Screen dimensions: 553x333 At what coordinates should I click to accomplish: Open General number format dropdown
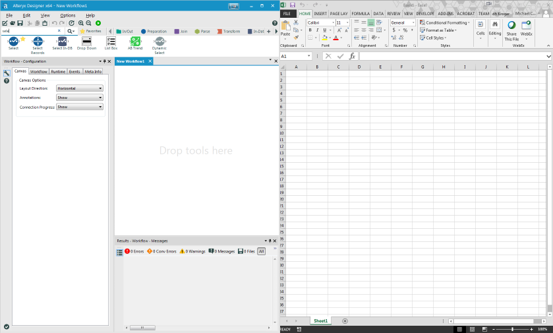(x=413, y=22)
